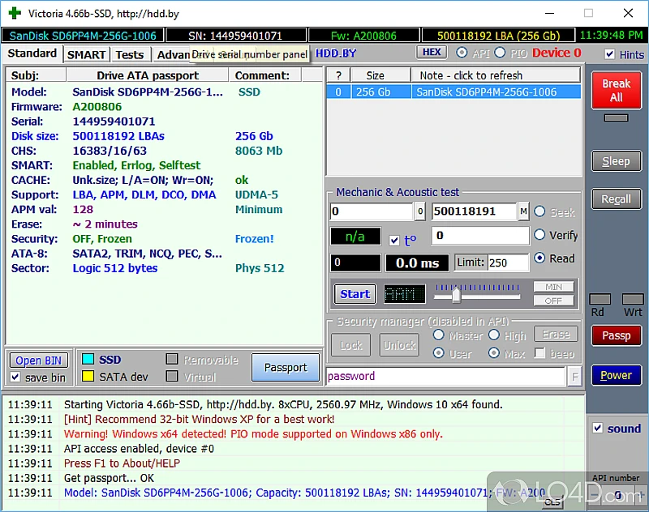649x512 pixels.
Task: Click the Fw: A200806 panel
Action: click(x=363, y=36)
